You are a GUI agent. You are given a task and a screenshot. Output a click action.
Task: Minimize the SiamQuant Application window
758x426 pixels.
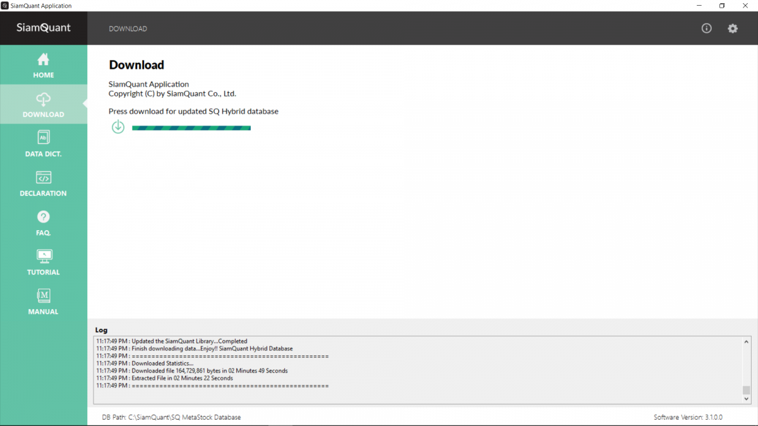(698, 6)
